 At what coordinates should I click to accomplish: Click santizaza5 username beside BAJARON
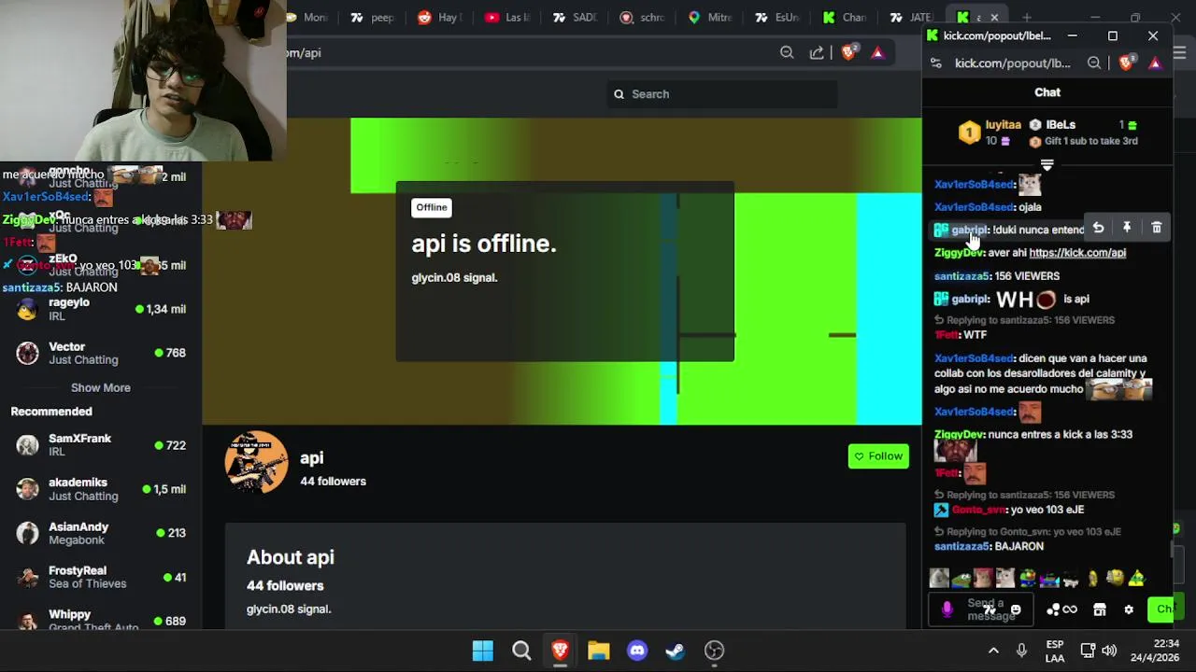coord(961,547)
